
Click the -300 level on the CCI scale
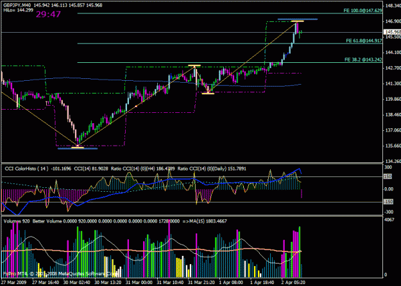click(x=389, y=212)
